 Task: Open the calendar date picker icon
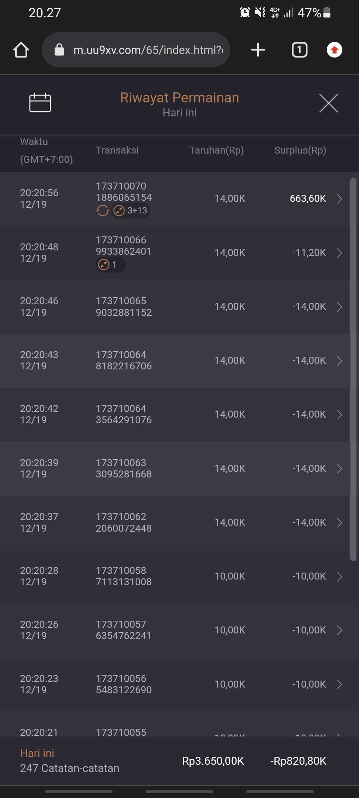click(x=40, y=103)
